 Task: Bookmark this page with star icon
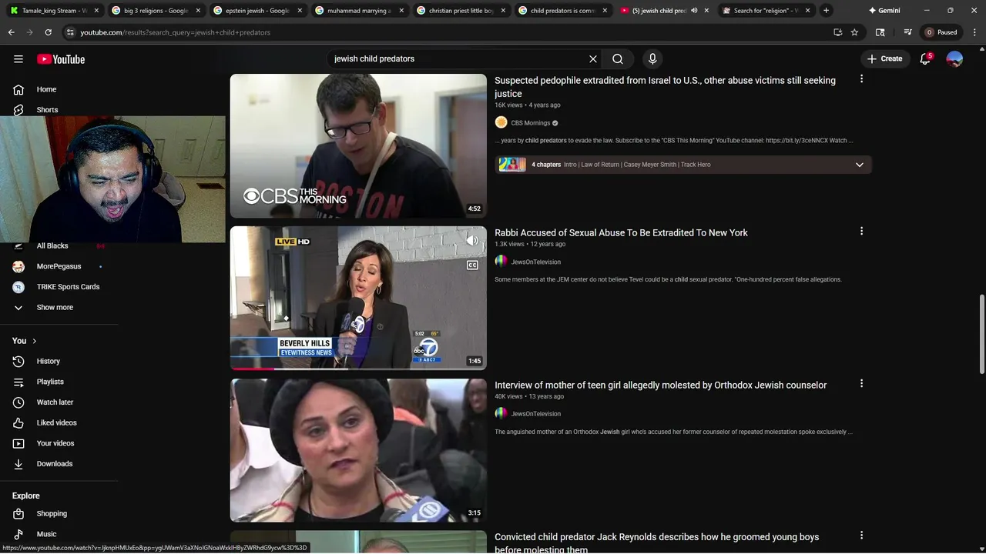[x=854, y=32]
